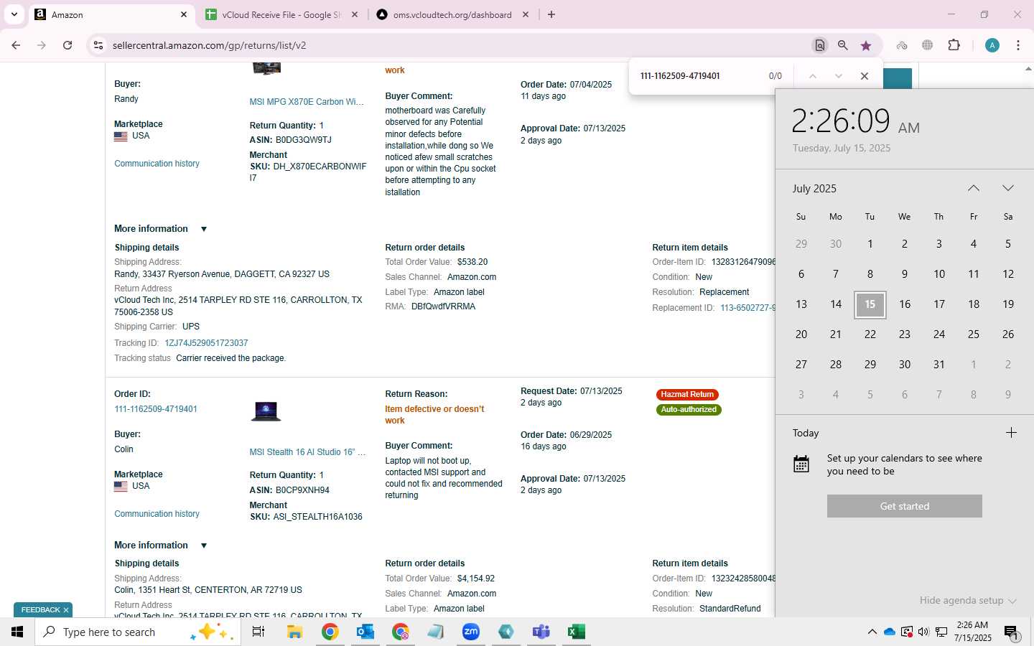1034x646 pixels.
Task: Switch to the vCloud Receive File Google Sheets tab
Action: [x=283, y=14]
